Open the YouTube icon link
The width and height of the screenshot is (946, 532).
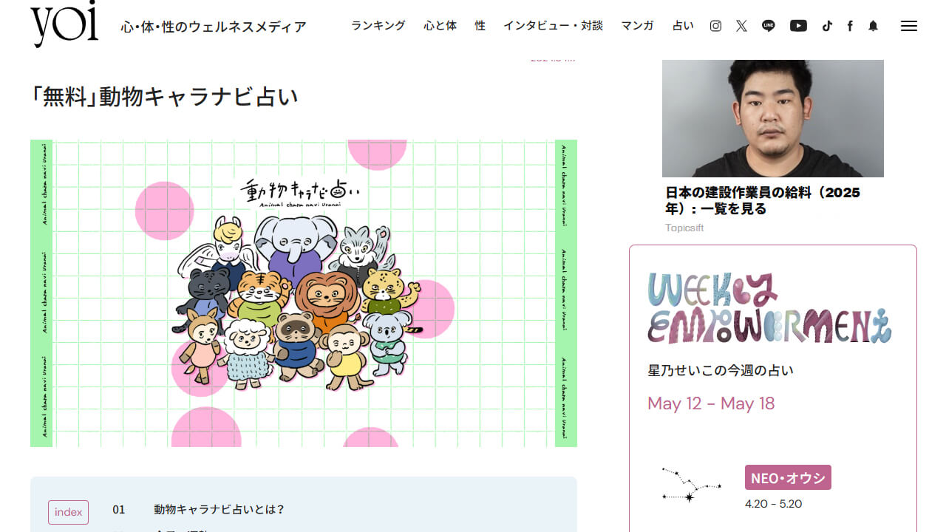798,26
